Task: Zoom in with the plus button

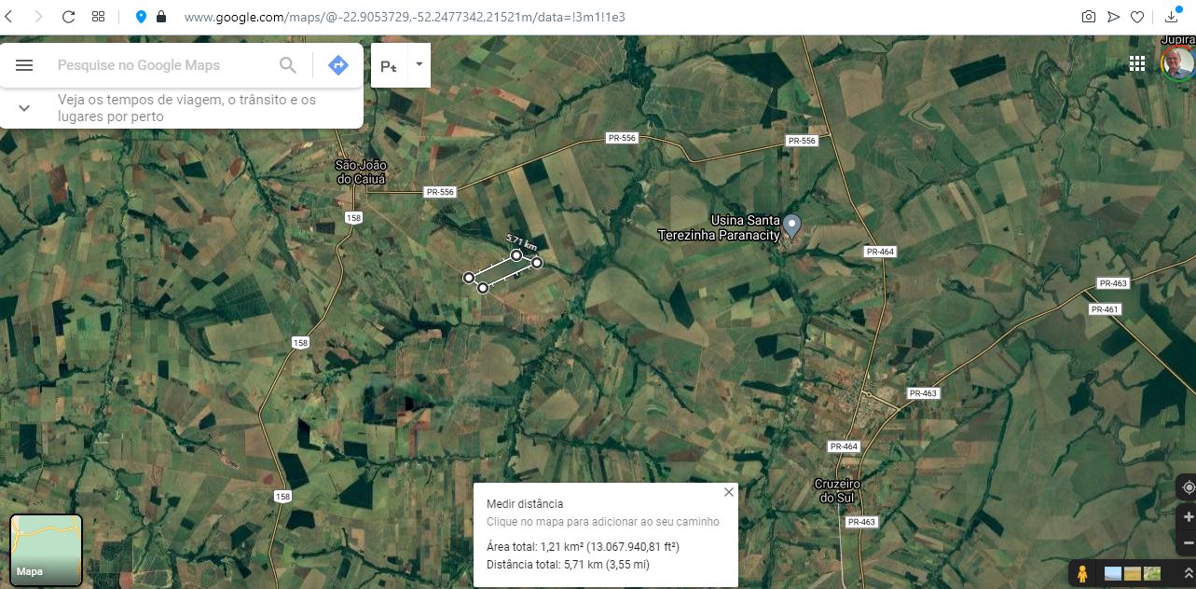Action: [x=1189, y=516]
